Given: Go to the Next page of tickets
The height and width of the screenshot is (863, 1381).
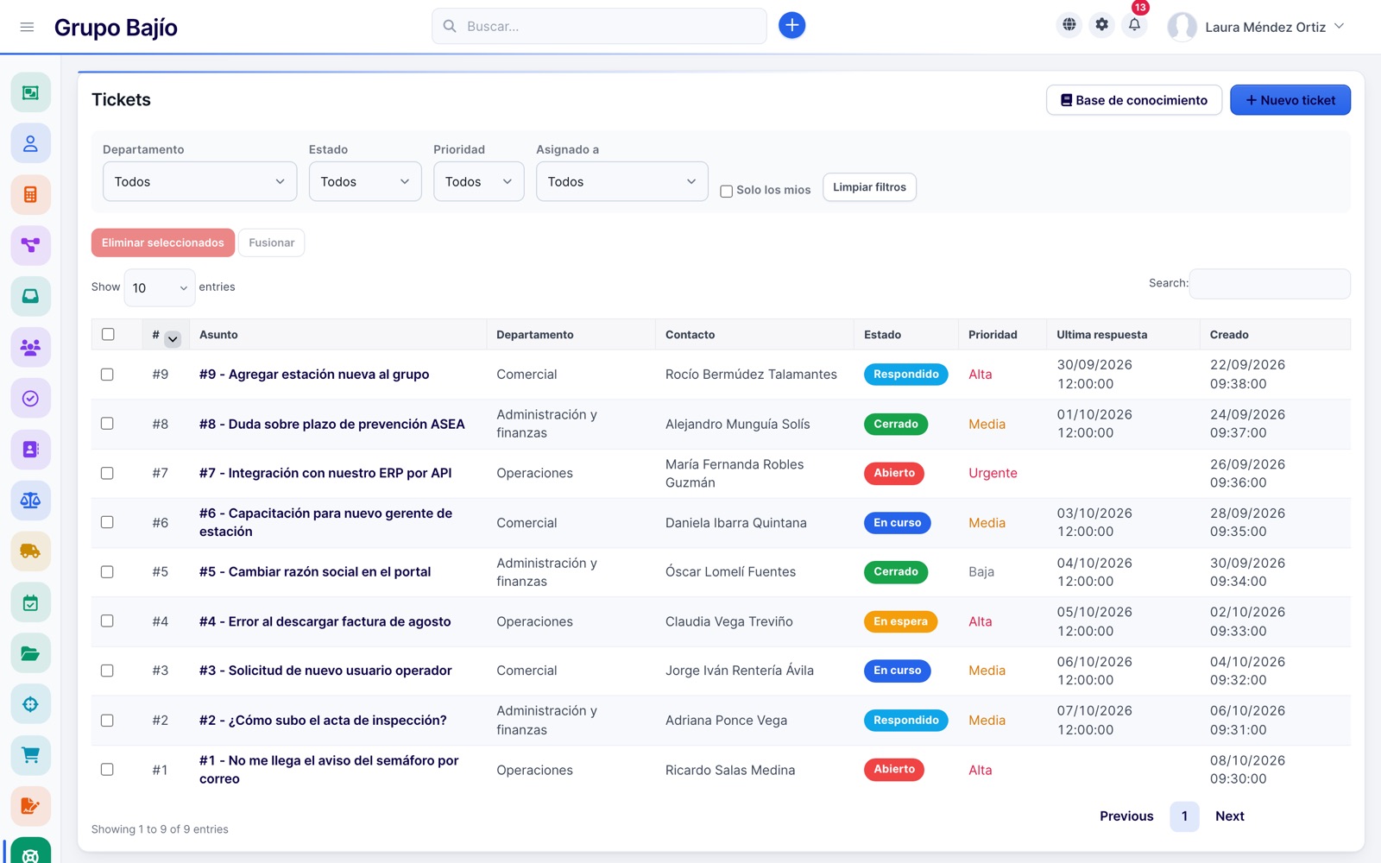Looking at the screenshot, I should (x=1229, y=816).
